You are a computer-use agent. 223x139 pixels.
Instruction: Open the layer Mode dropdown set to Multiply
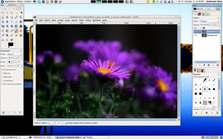209,21
